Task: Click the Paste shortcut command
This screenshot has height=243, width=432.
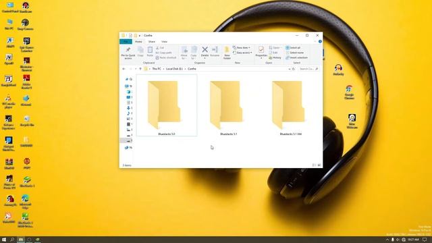Action: [166, 57]
